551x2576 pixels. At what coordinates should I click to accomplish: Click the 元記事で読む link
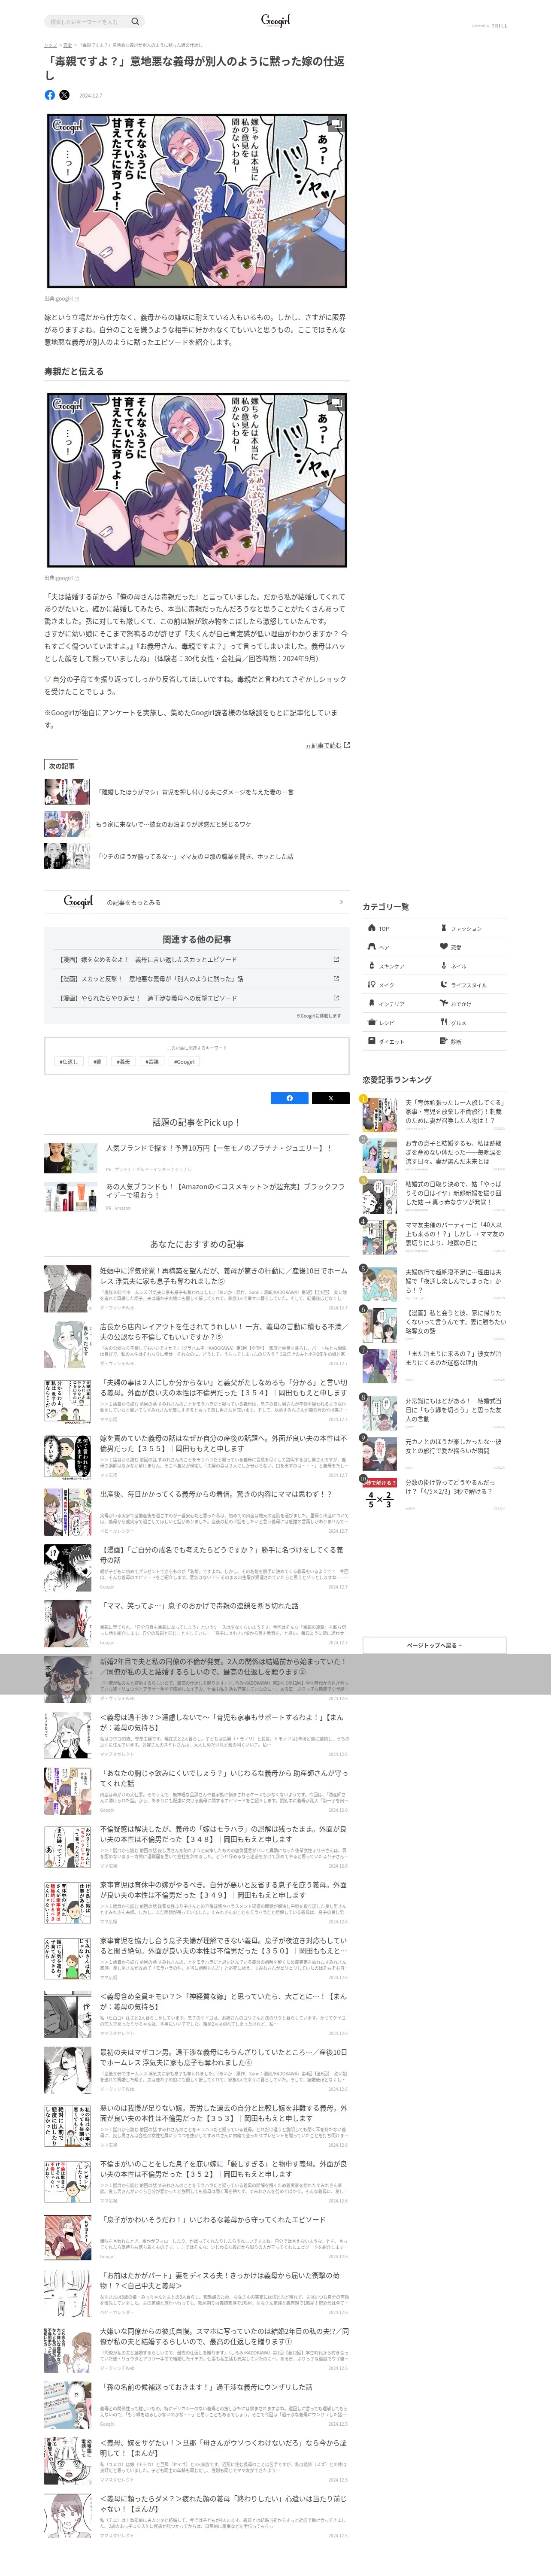click(327, 744)
